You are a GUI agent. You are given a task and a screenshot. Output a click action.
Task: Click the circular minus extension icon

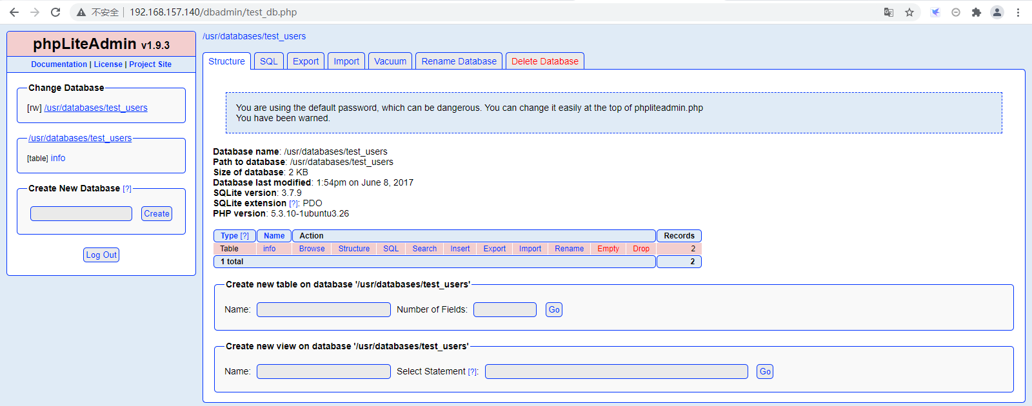click(x=956, y=12)
